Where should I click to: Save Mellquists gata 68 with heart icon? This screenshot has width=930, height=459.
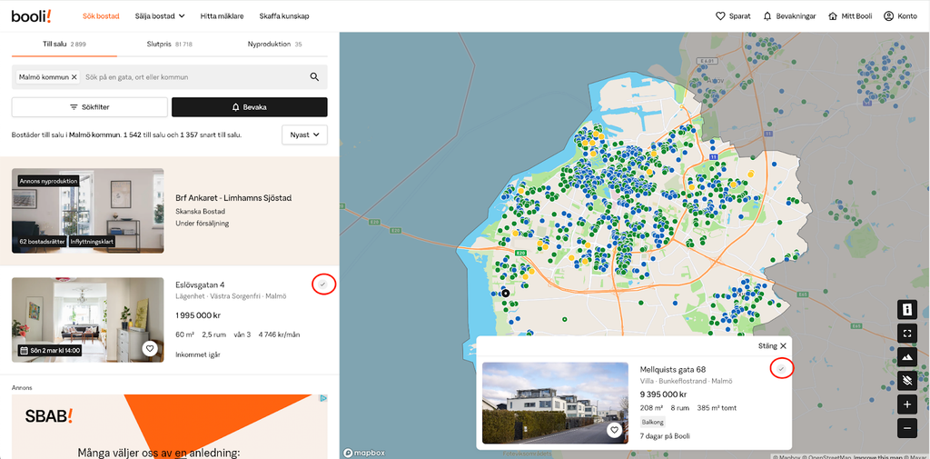coord(614,430)
